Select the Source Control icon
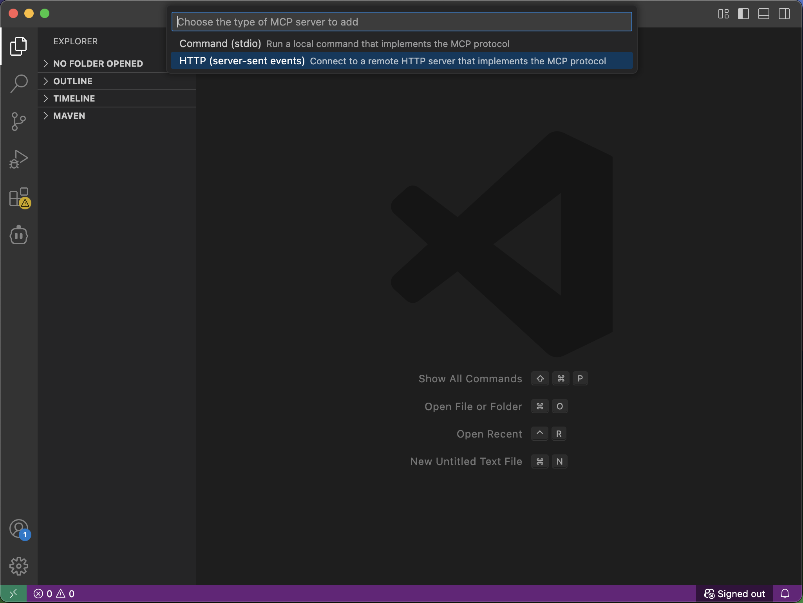The width and height of the screenshot is (803, 603). click(x=18, y=121)
